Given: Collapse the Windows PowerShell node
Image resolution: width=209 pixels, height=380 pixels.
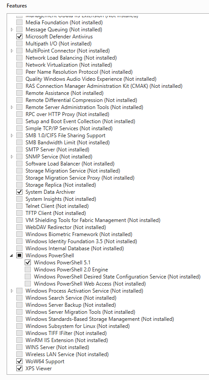Looking at the screenshot, I should pos(11,256).
